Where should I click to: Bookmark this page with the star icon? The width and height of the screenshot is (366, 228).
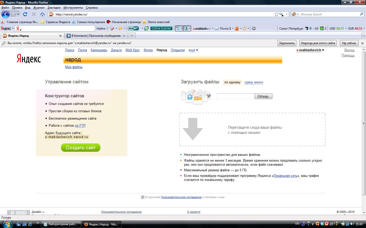tap(277, 14)
